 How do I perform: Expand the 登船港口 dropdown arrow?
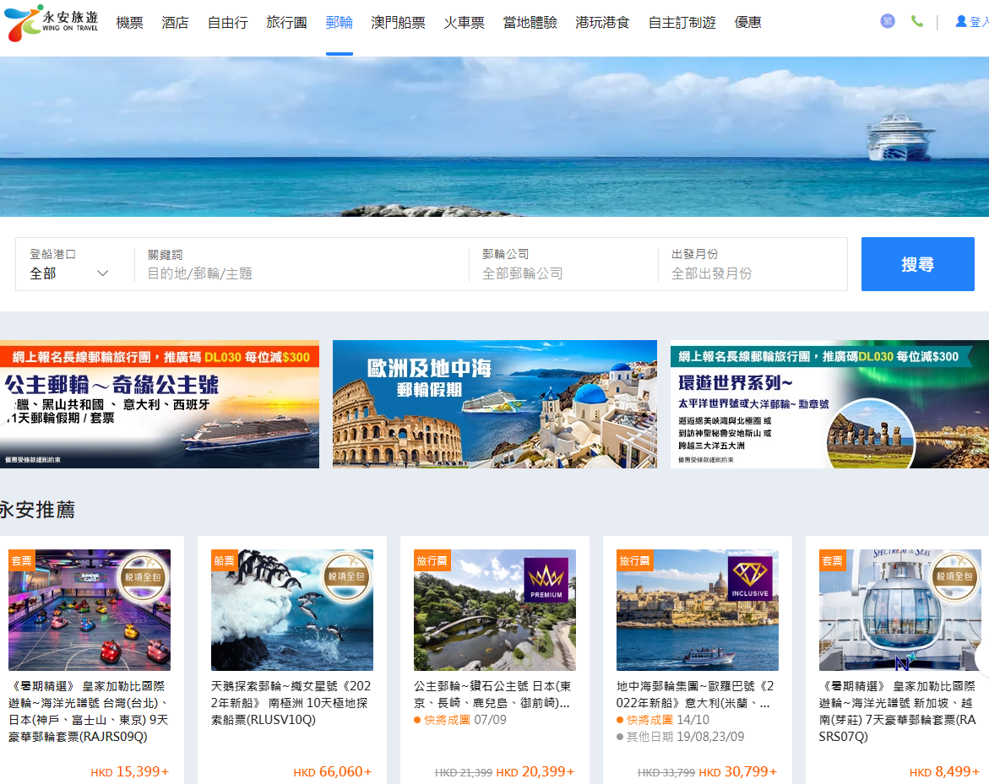[x=103, y=273]
